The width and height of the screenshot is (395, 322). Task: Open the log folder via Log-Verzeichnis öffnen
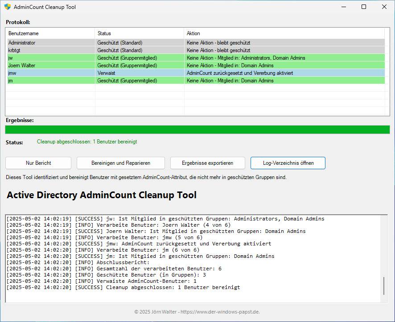288,163
